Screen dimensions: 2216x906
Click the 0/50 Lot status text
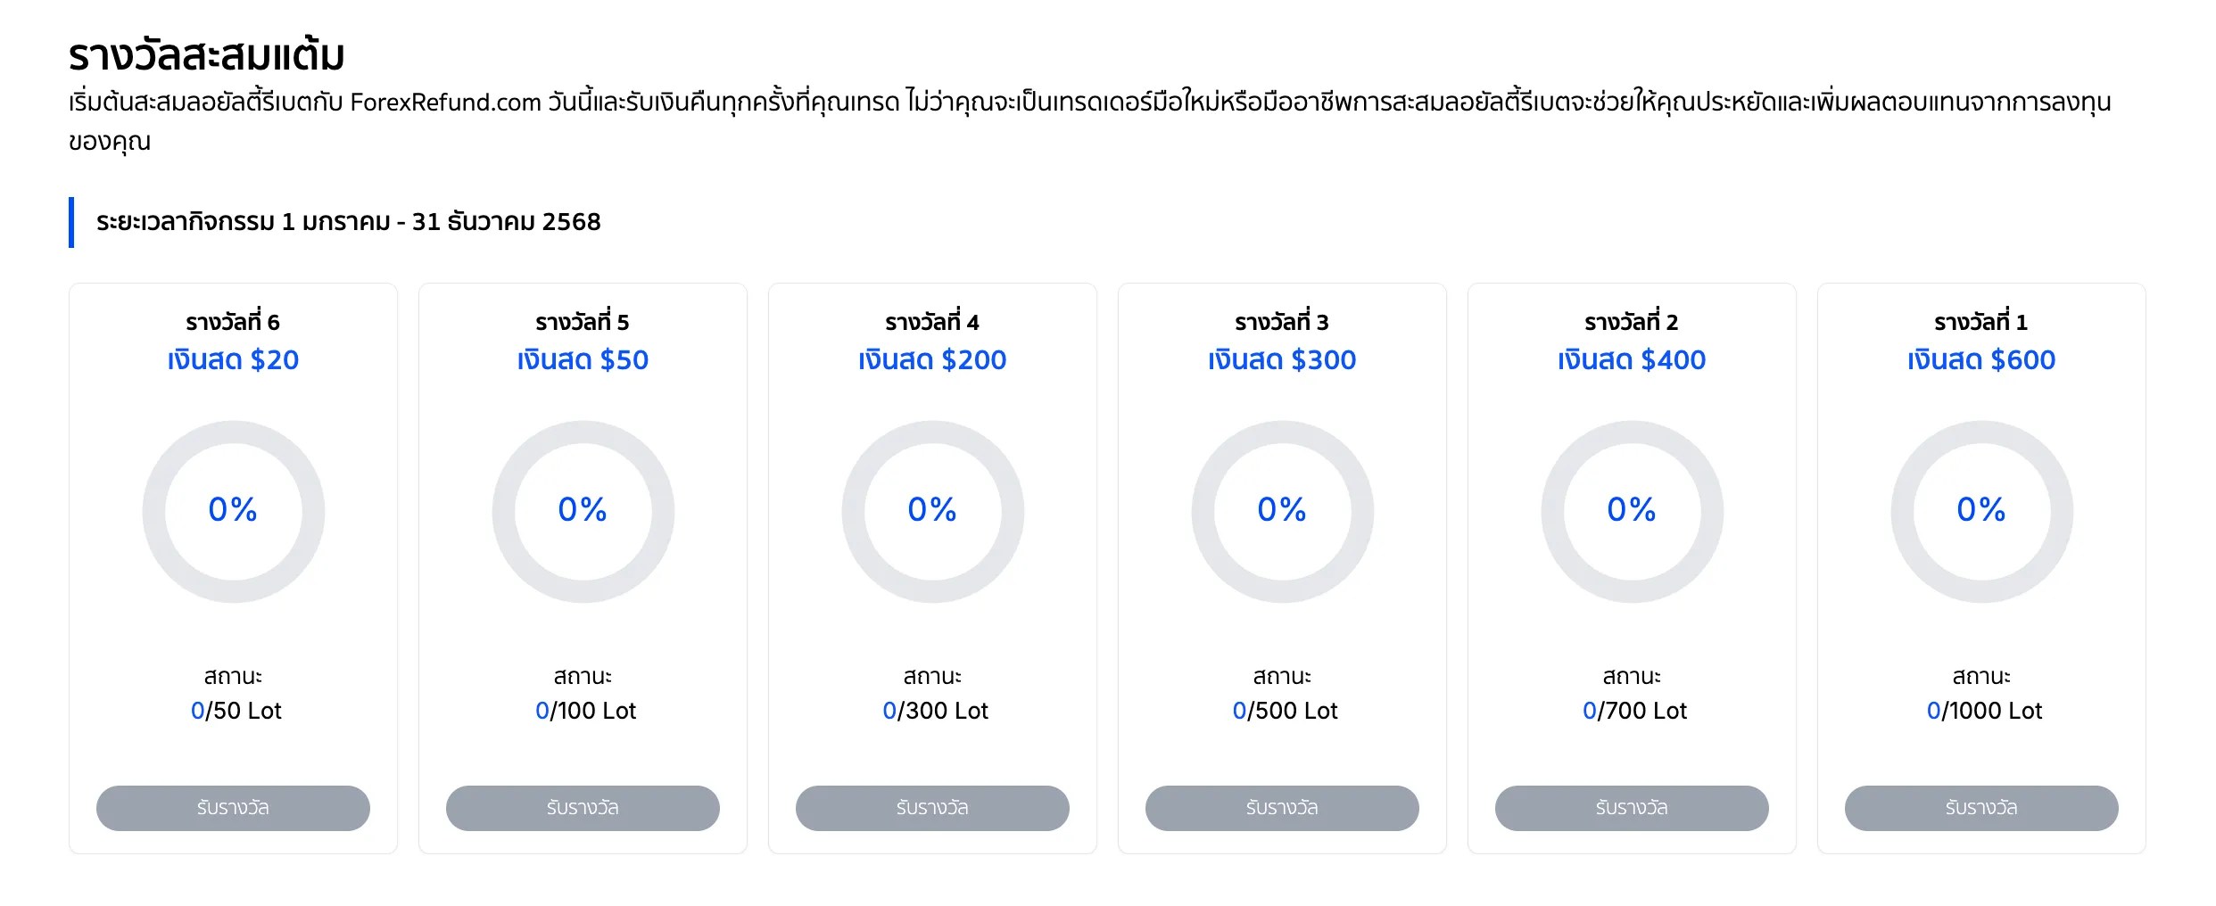[x=236, y=711]
